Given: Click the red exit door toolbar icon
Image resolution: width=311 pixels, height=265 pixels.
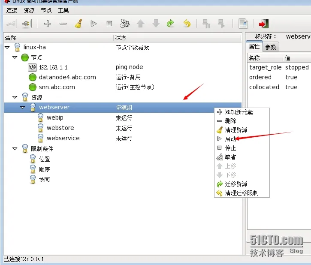Looking at the screenshot, I should point(263,24).
